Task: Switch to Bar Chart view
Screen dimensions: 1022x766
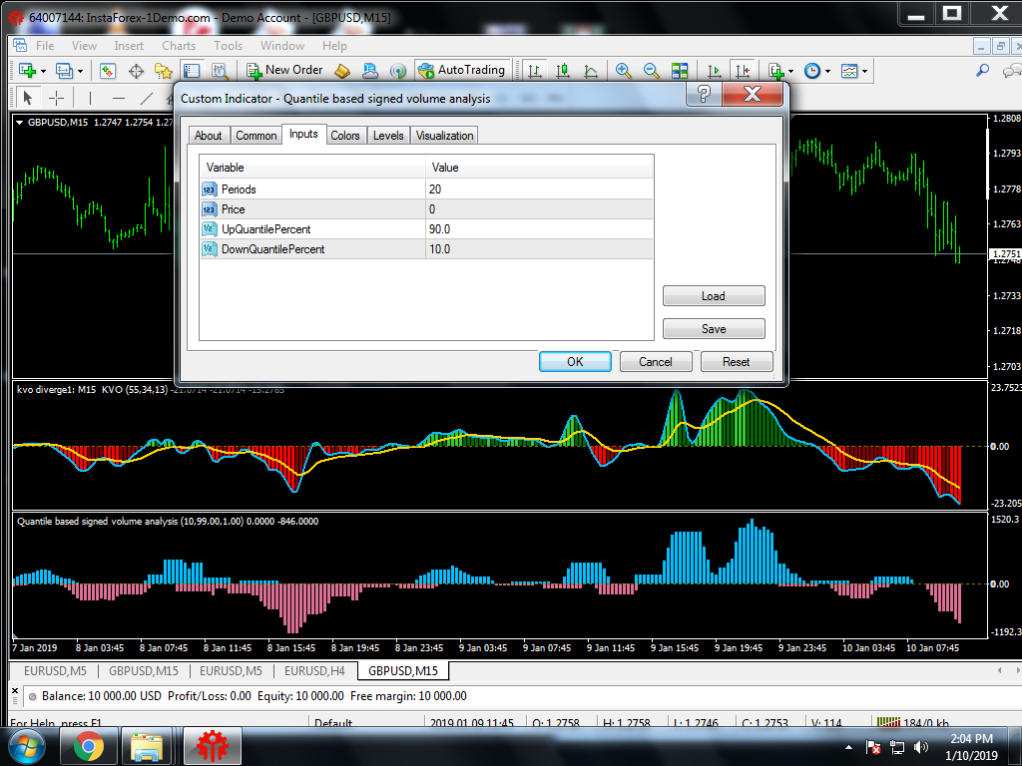Action: [535, 71]
